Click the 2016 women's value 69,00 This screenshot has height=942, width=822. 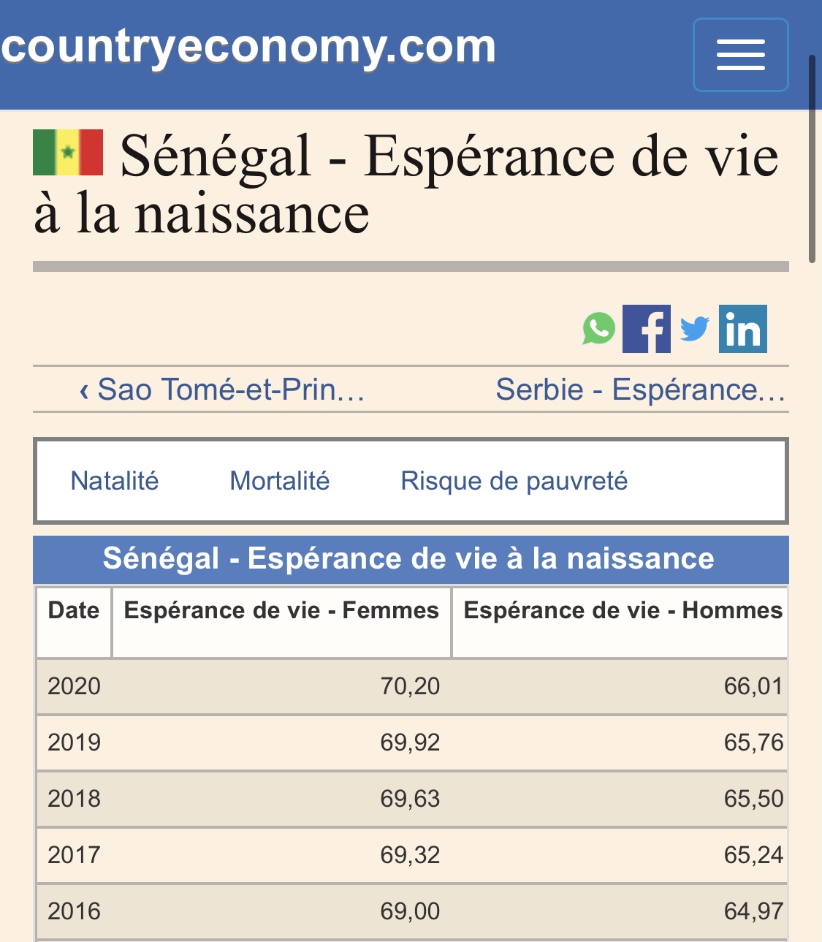pos(410,911)
